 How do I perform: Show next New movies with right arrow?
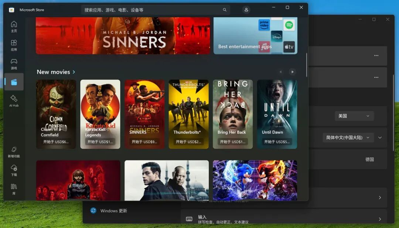(292, 72)
